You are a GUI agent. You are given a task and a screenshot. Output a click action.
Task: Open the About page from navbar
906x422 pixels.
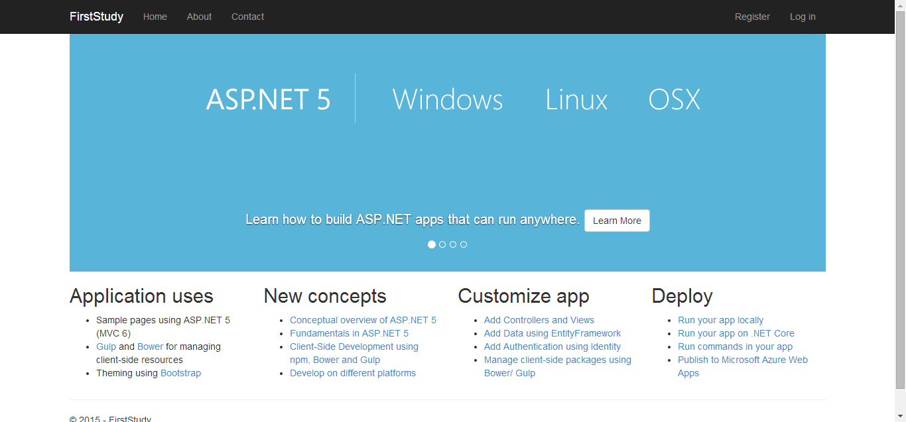[199, 17]
